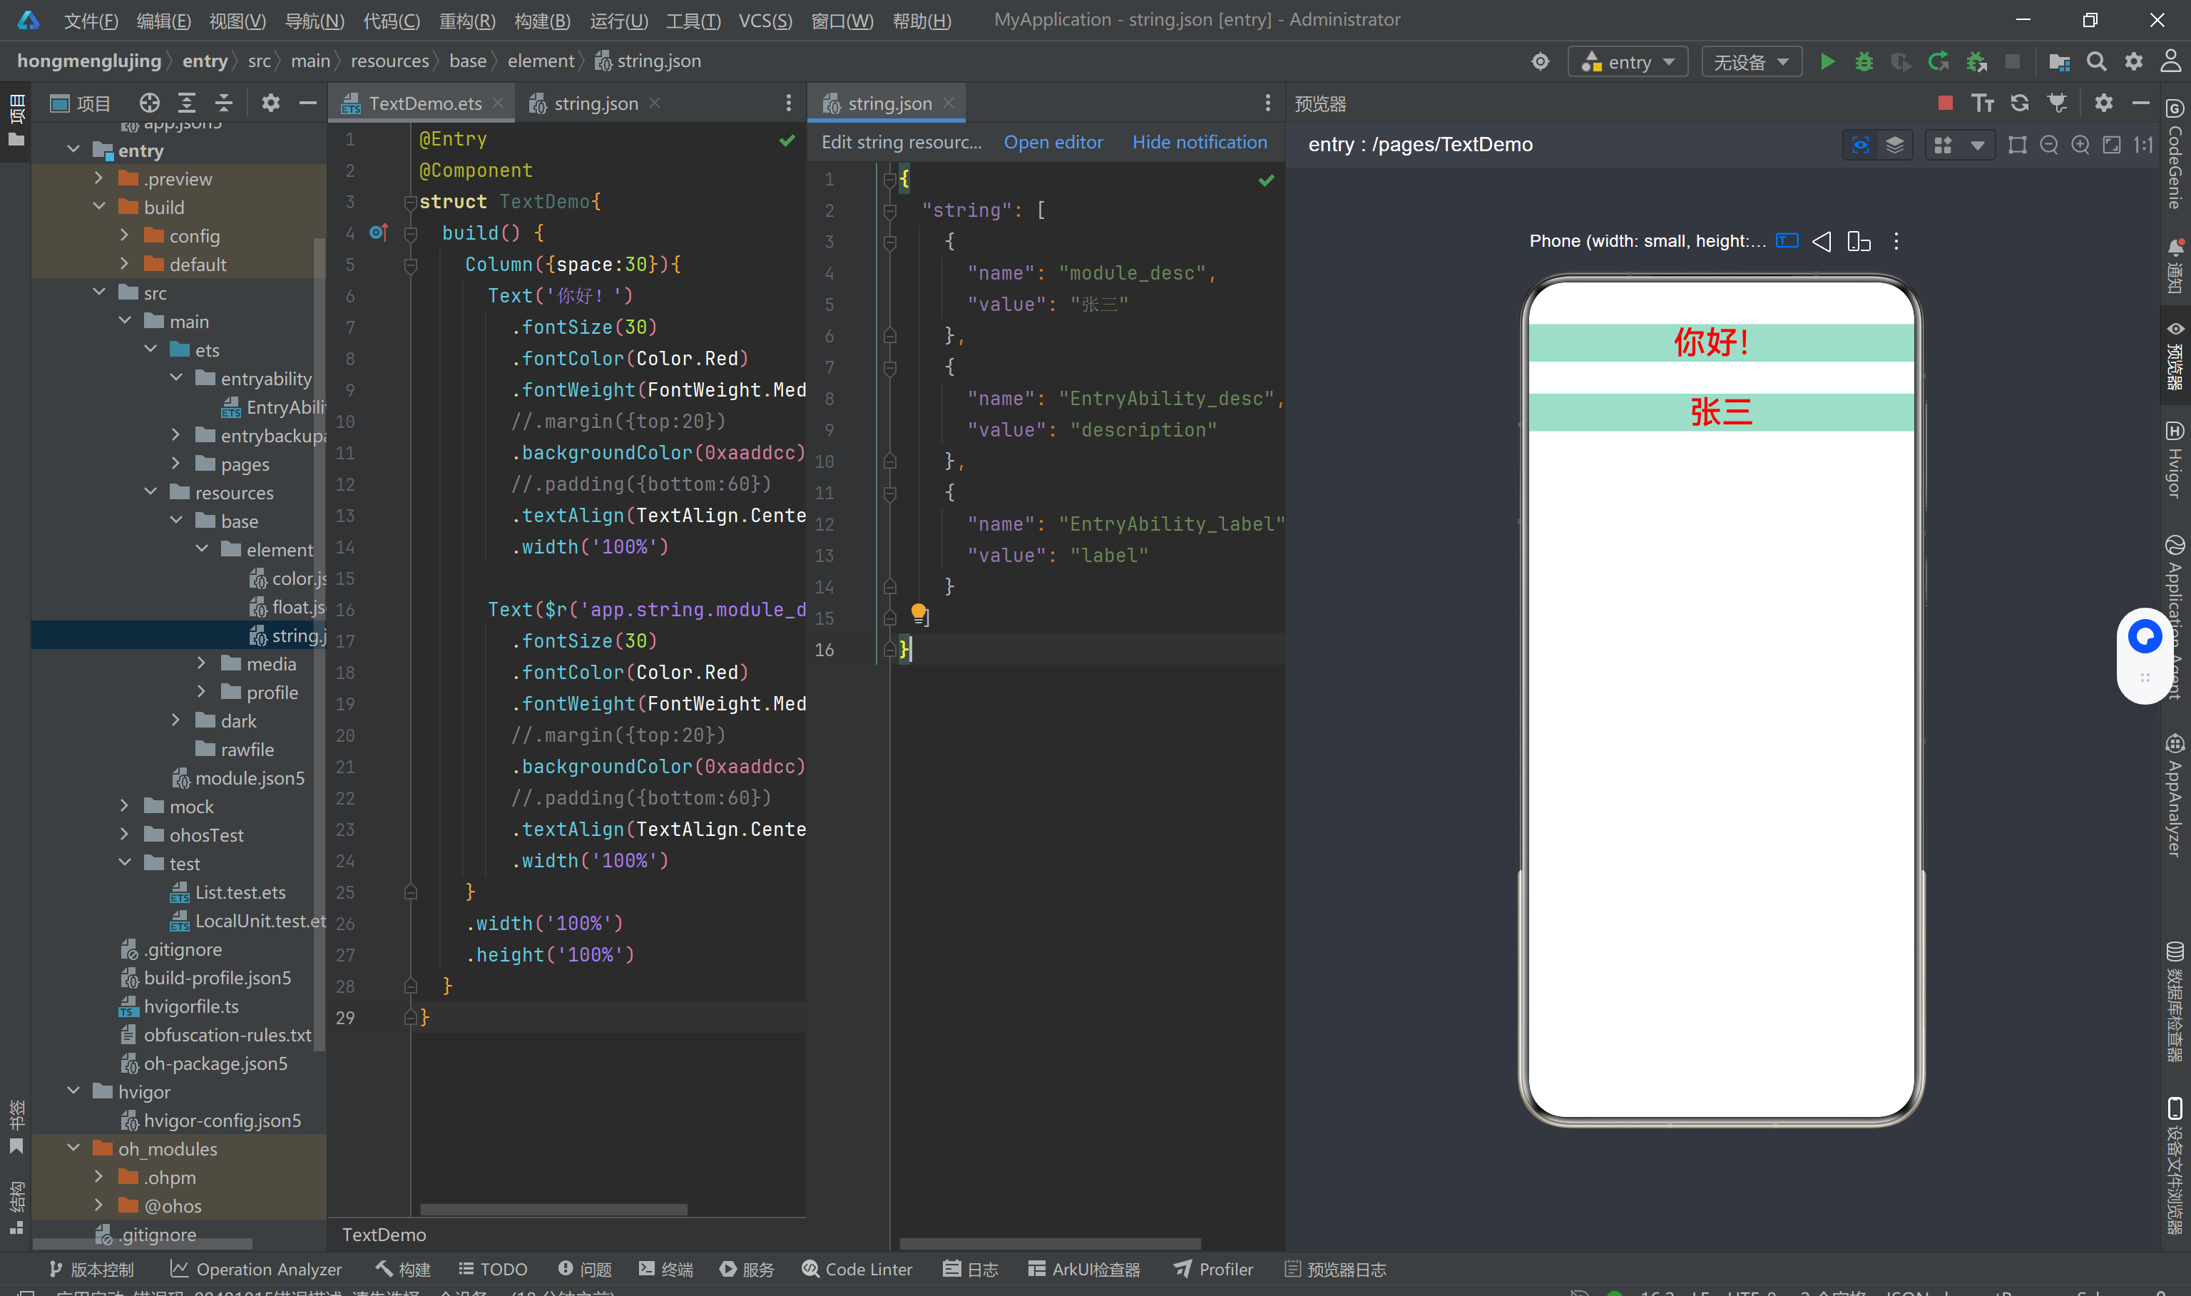Zoom out the preview
2191x1296 pixels.
coord(2048,145)
